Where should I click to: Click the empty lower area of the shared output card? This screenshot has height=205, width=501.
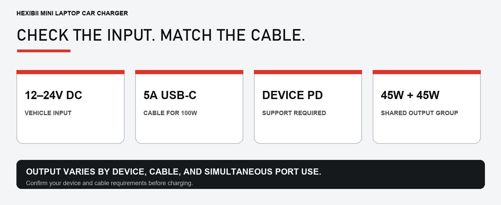point(427,131)
